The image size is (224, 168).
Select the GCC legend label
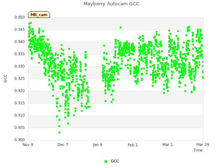pyautogui.click(x=115, y=161)
